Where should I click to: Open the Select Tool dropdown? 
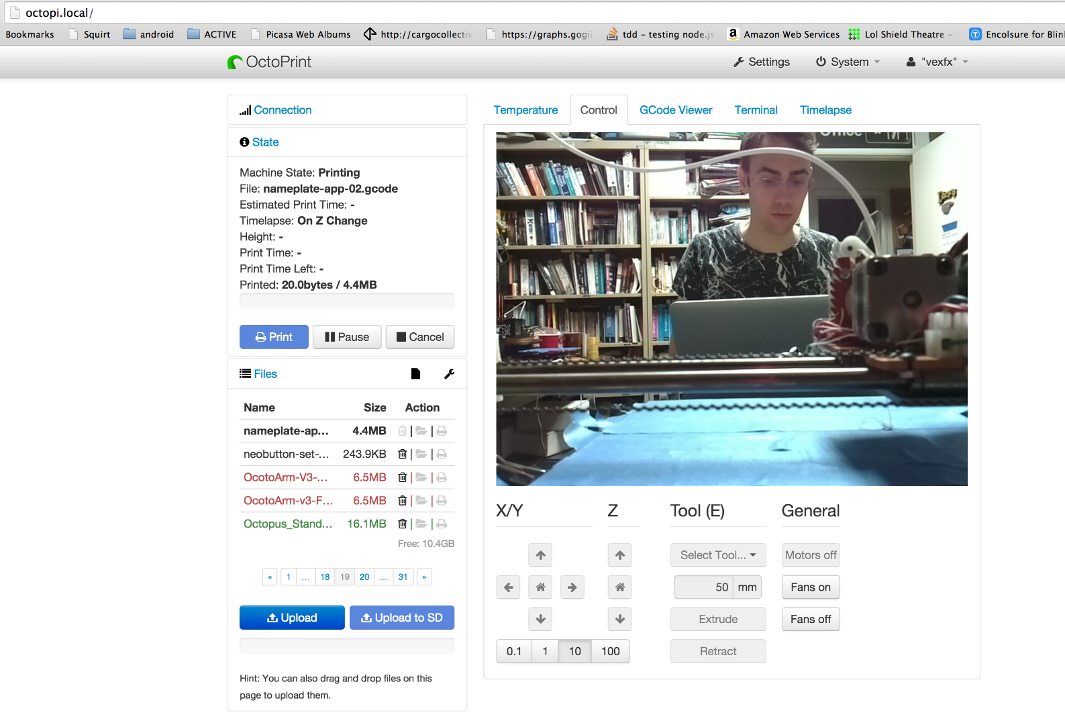(x=718, y=555)
